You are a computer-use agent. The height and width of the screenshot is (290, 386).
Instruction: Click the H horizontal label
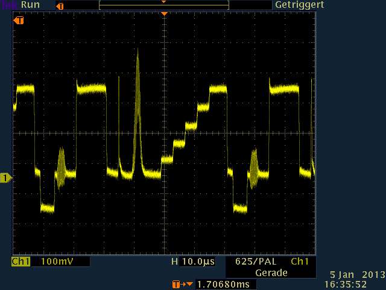tap(174, 262)
